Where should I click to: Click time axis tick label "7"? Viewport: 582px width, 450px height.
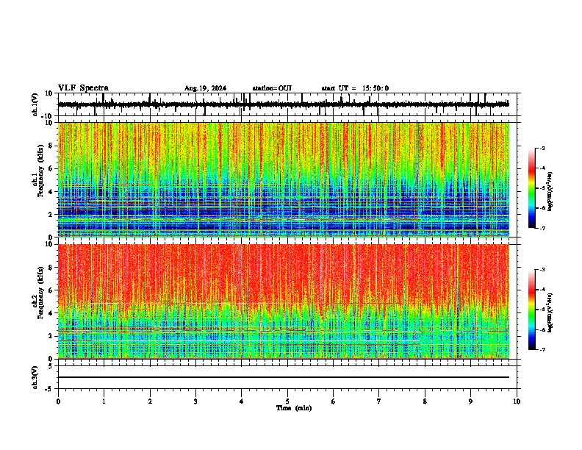point(379,401)
